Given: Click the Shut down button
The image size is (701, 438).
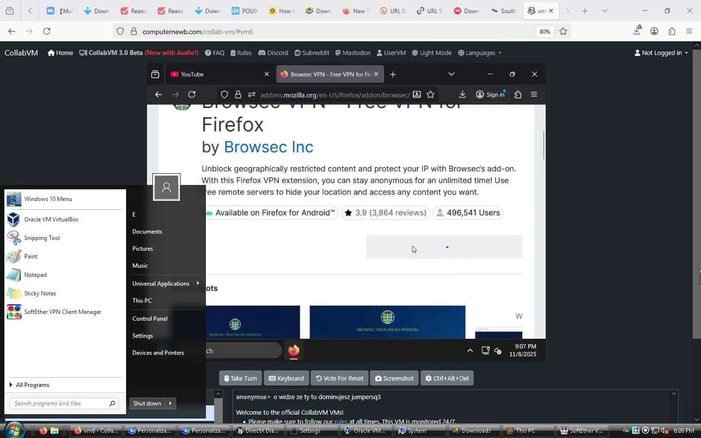Looking at the screenshot, I should tap(147, 403).
